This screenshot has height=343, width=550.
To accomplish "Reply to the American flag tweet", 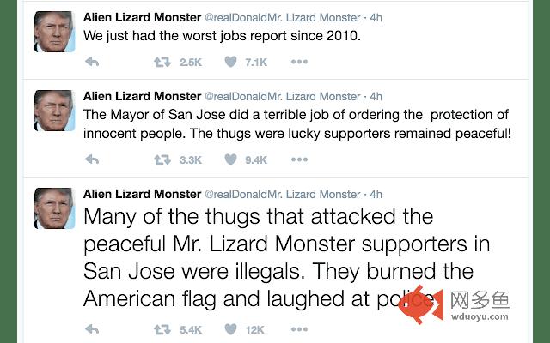I will (x=93, y=329).
